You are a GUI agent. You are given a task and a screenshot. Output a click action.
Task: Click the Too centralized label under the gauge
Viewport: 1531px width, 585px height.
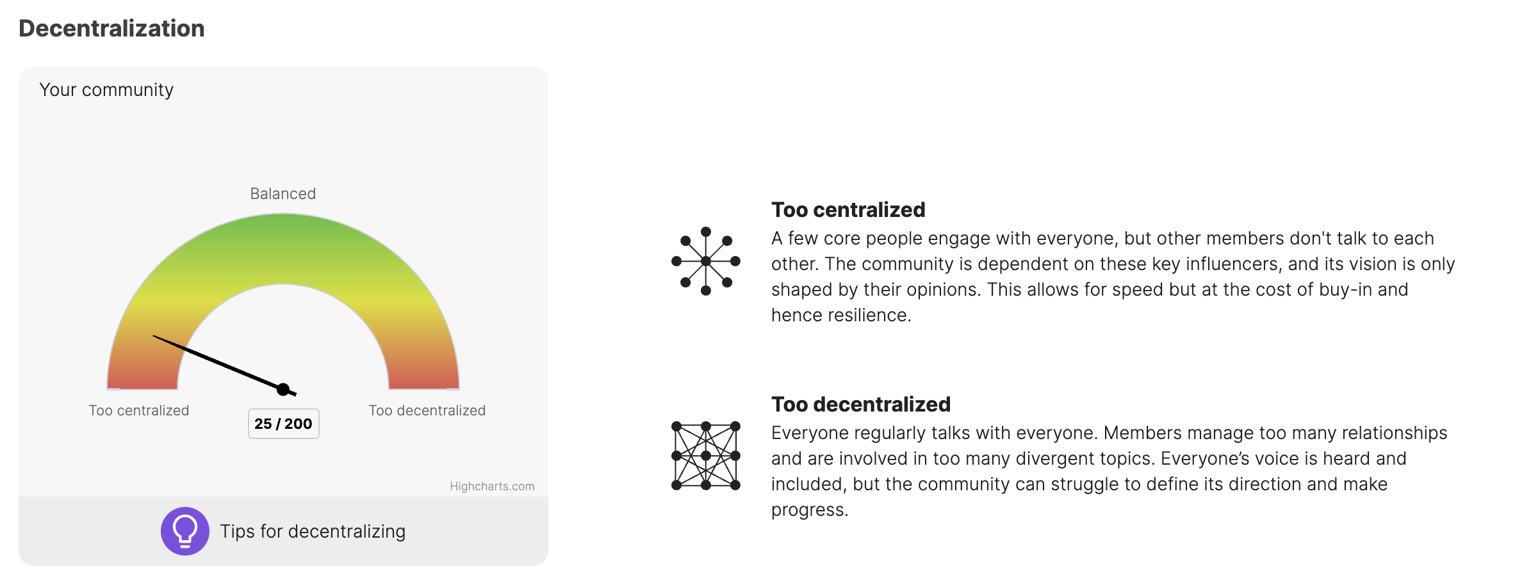pyautogui.click(x=139, y=411)
